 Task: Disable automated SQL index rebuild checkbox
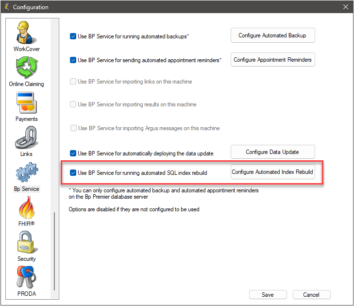(73, 173)
